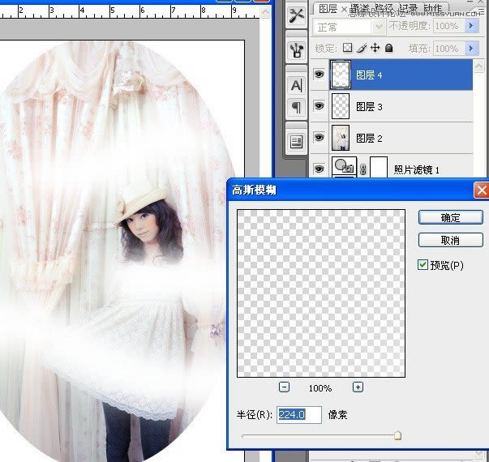The image size is (489, 462).
Task: Click lock position move icon
Action: click(375, 49)
